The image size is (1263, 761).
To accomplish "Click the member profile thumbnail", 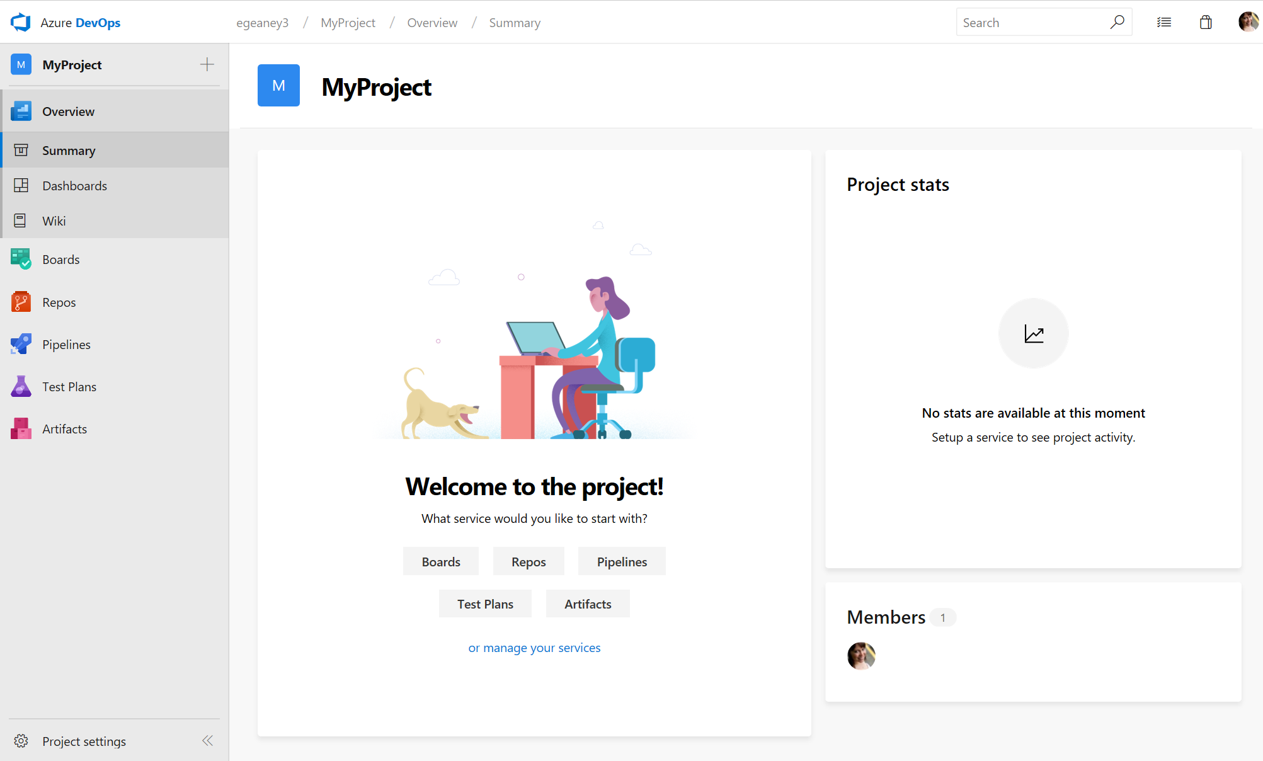I will [860, 656].
